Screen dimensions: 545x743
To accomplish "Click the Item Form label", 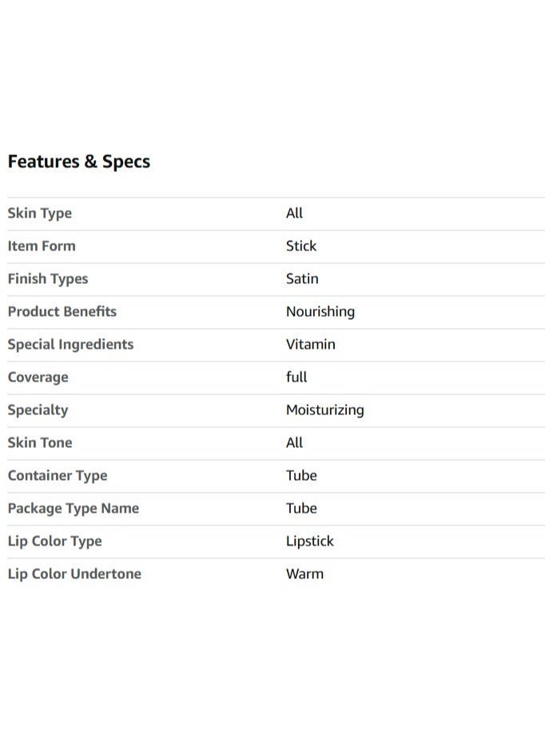I will [42, 246].
